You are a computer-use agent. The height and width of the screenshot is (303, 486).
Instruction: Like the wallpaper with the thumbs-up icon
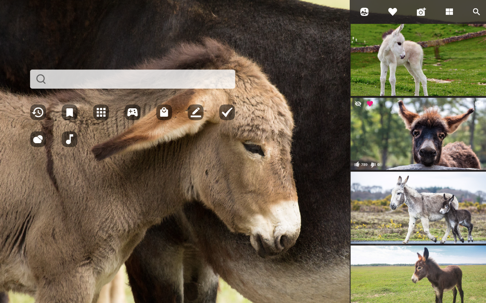(x=357, y=164)
